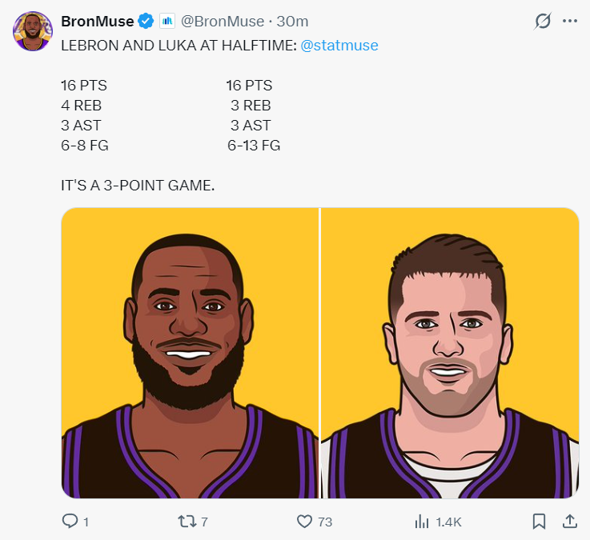
Task: Click the blue verified checkmark badge
Action: pos(146,22)
